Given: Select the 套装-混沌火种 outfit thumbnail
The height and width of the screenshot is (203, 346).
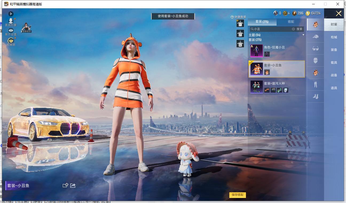Looking at the screenshot, I should (257, 87).
